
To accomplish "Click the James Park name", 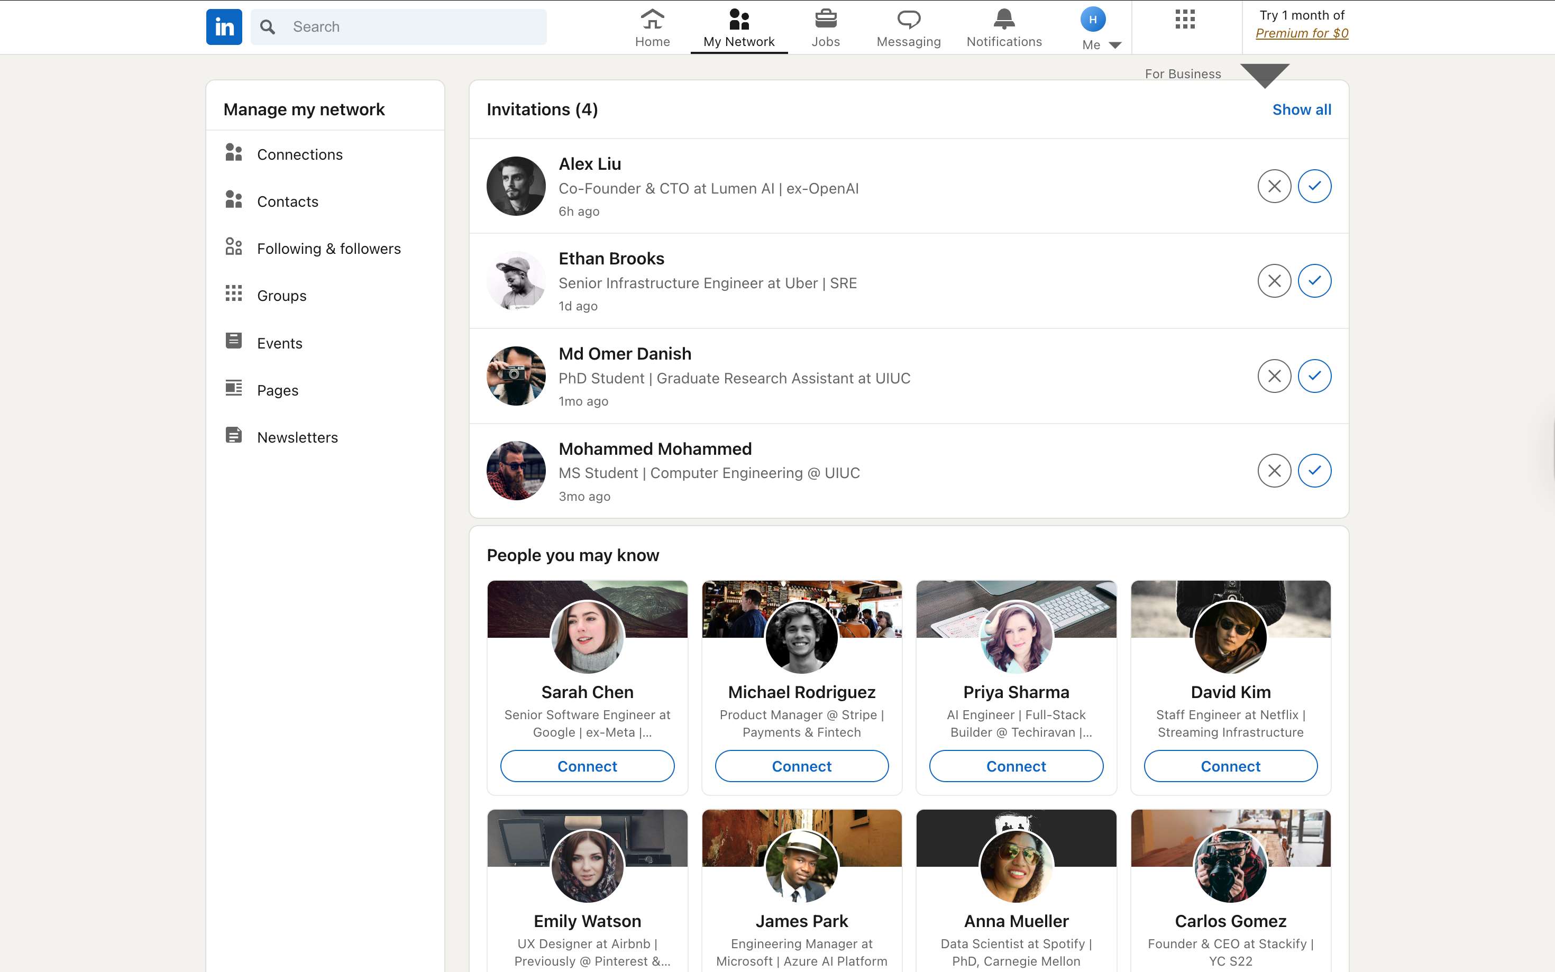I will pos(802,921).
